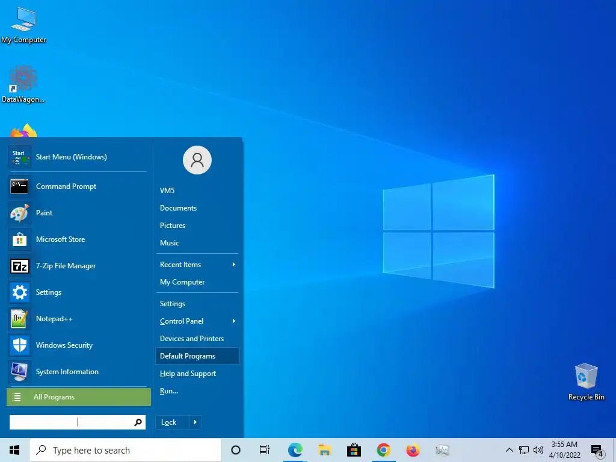
Task: Open the performance monitor taskbar icon
Action: pyautogui.click(x=442, y=450)
